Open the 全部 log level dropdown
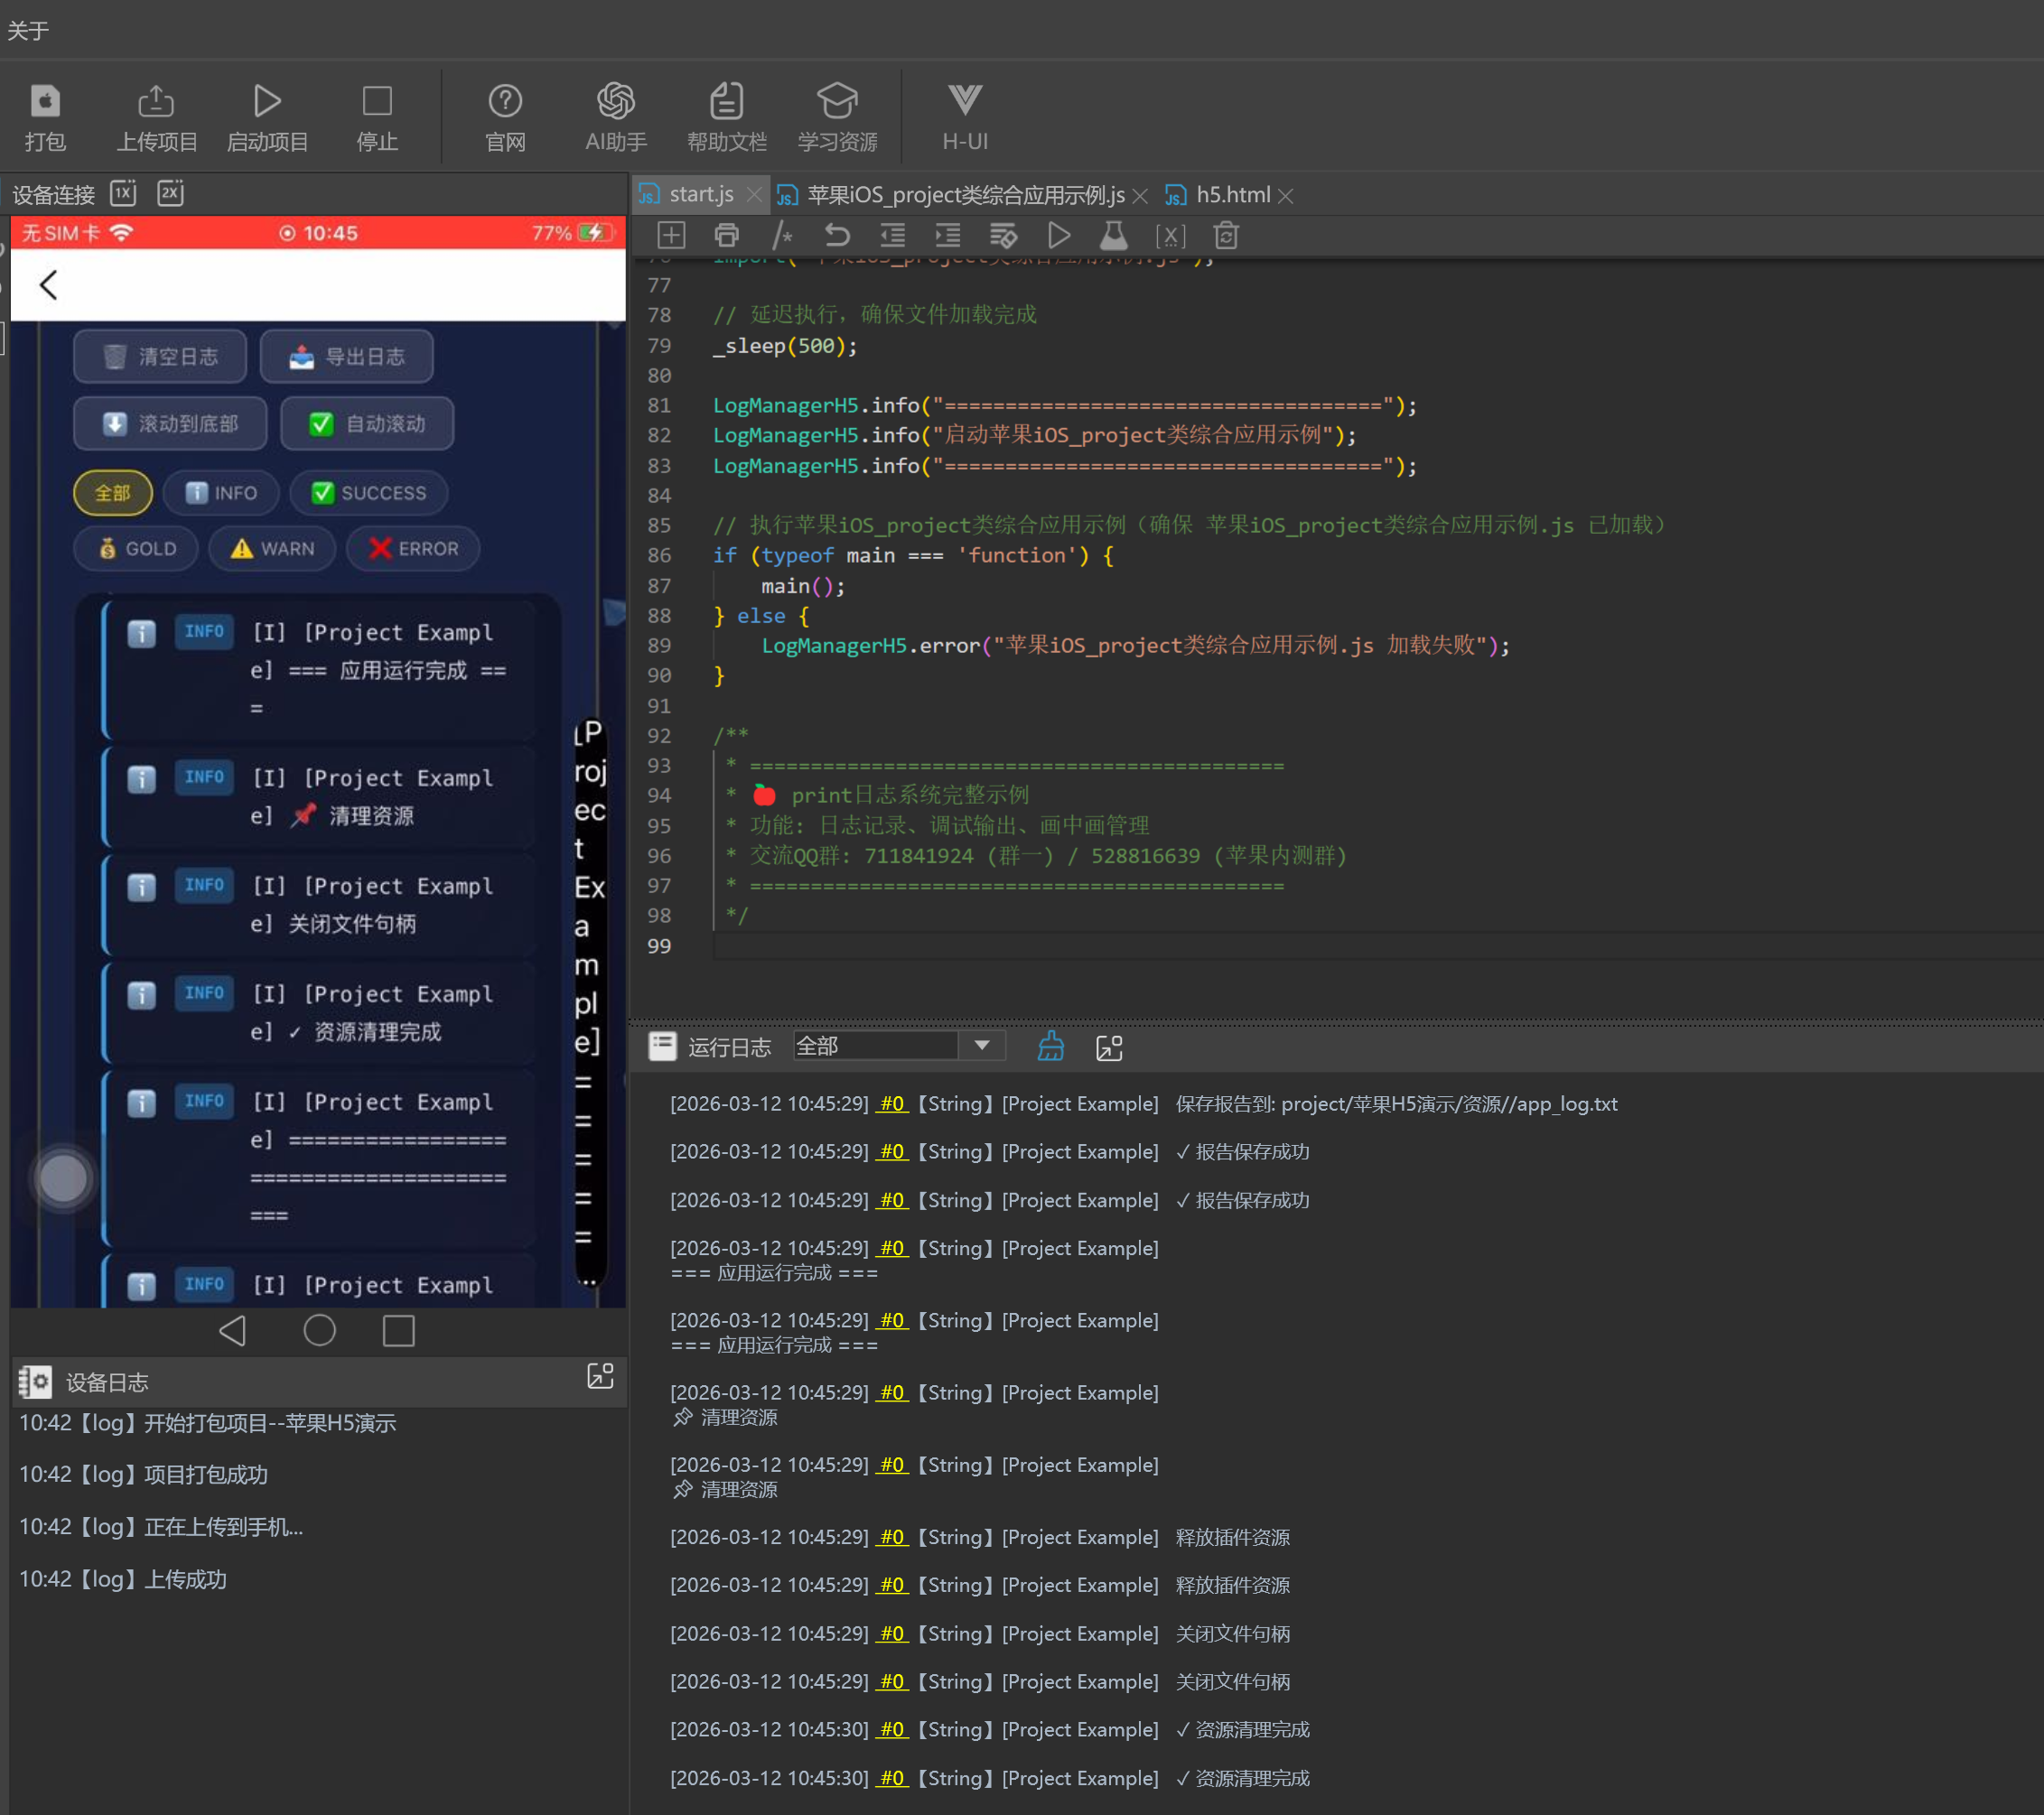2044x1815 pixels. 981,1046
